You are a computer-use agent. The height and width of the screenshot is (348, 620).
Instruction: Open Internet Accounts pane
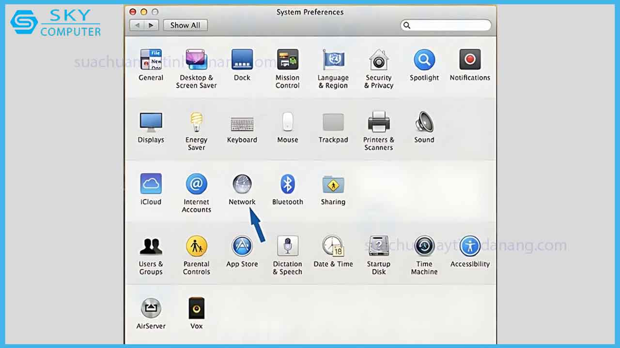coord(196,185)
